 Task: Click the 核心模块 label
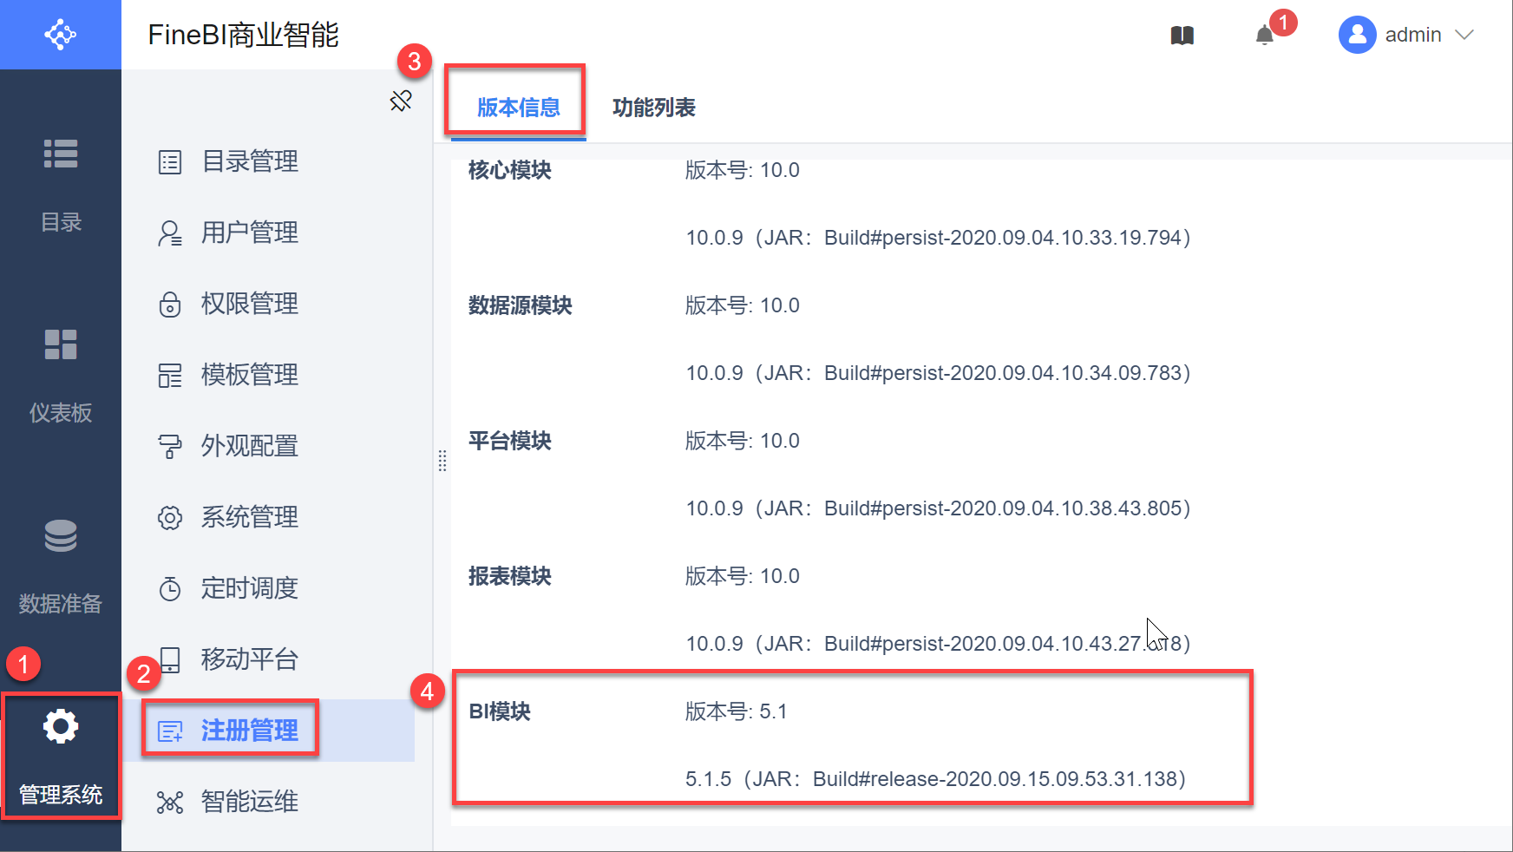[x=510, y=170]
